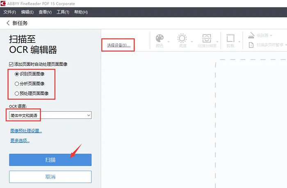Open the 图像预处理设置... link
Viewport: 287px width, 188px height.
point(26,131)
